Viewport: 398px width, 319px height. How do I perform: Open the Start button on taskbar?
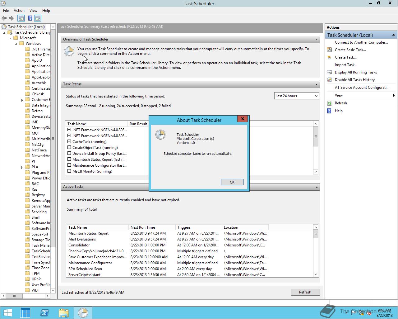[x=7, y=313]
